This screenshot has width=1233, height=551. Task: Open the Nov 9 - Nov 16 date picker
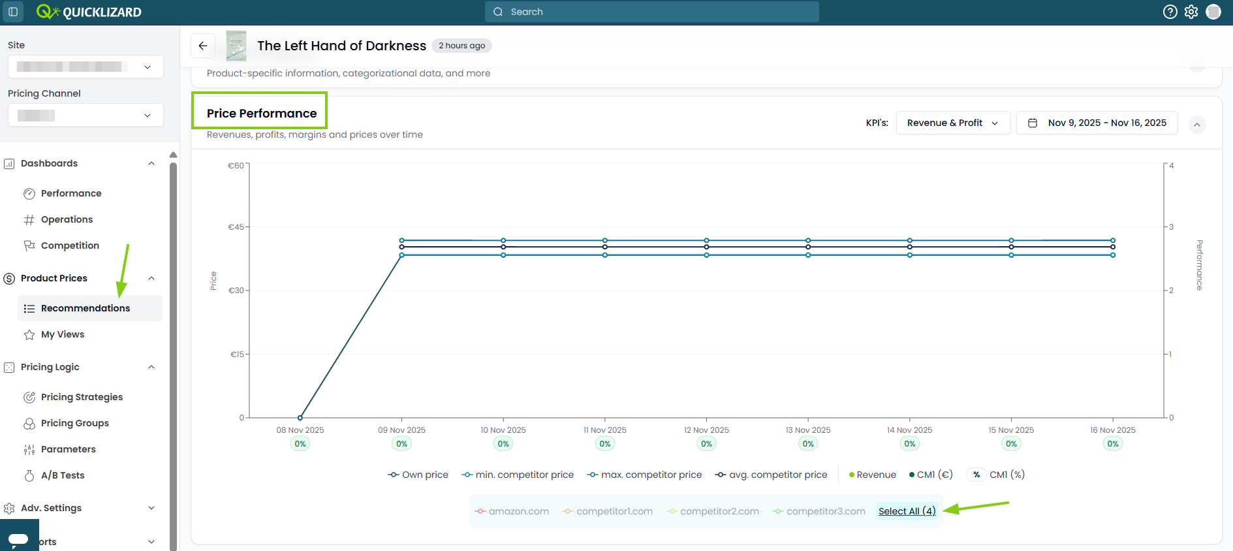point(1097,123)
